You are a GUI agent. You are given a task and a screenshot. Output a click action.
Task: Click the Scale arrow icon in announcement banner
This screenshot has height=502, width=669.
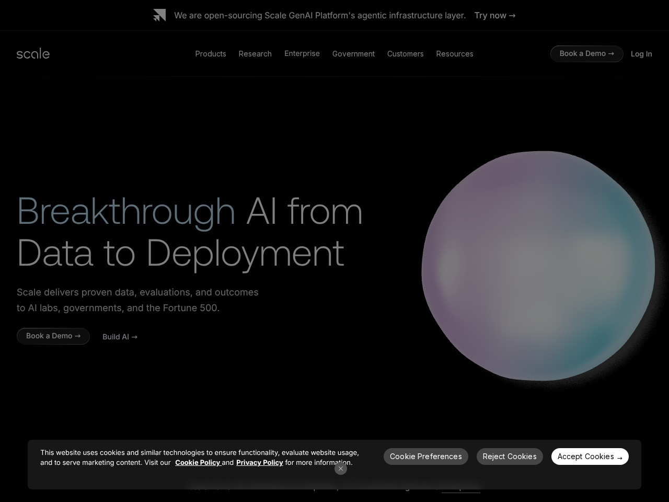point(159,15)
